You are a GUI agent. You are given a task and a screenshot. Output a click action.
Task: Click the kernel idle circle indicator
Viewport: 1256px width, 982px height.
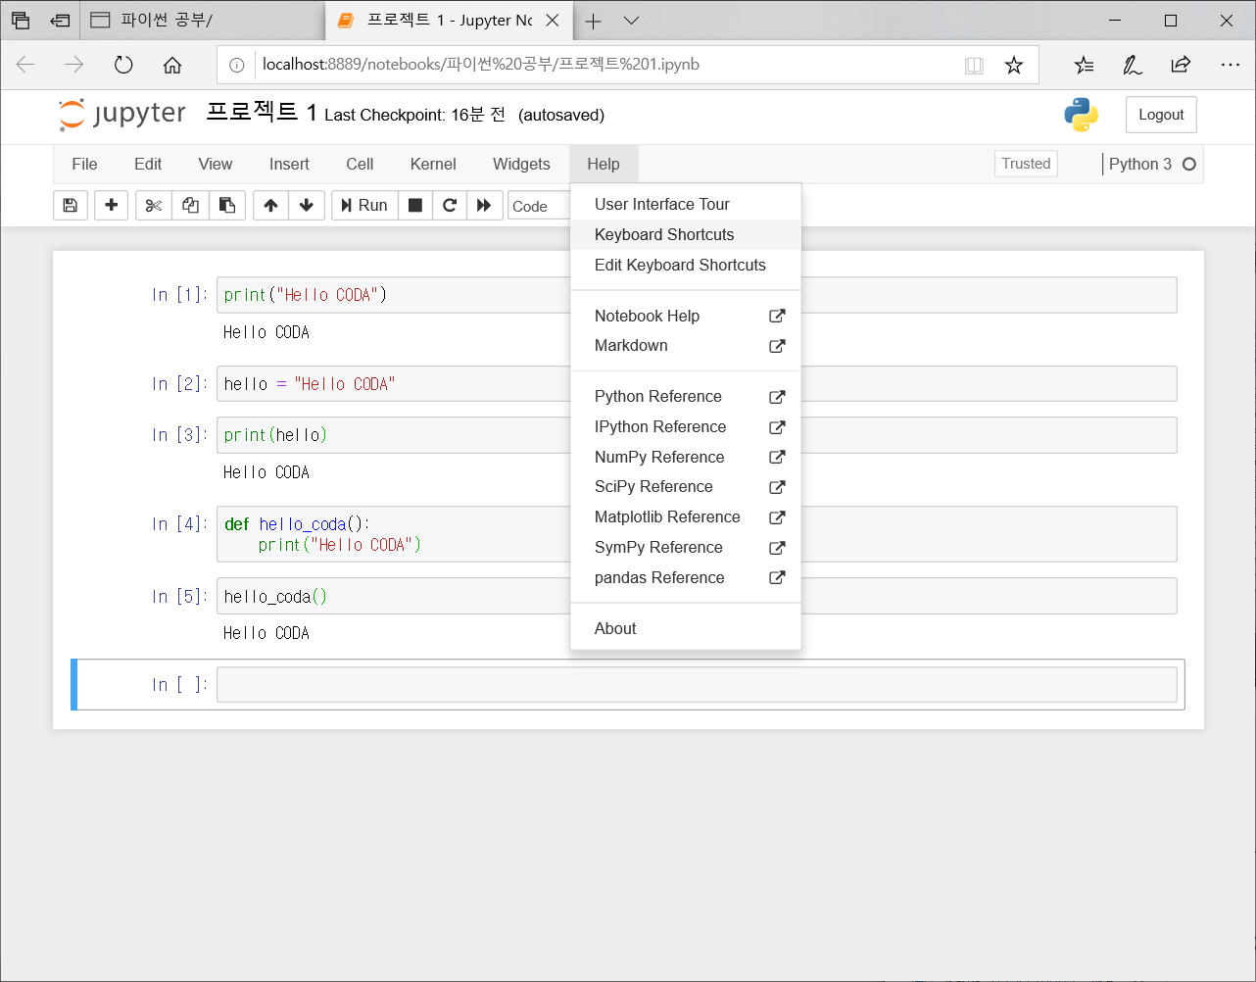click(1189, 165)
